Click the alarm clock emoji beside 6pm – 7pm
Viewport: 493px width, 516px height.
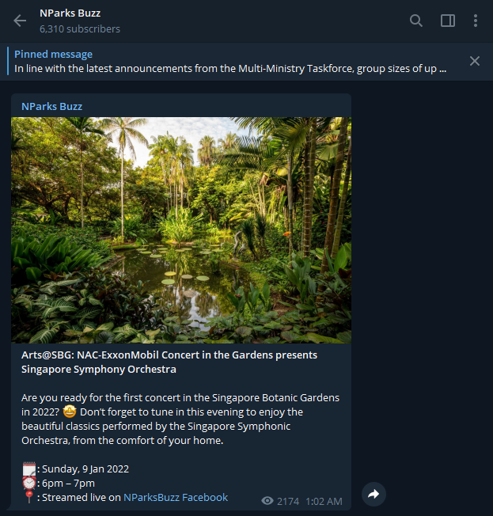click(29, 483)
